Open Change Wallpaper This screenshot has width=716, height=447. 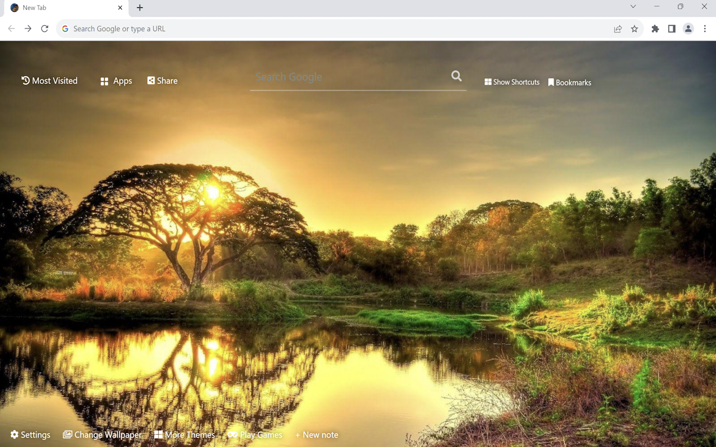(102, 434)
